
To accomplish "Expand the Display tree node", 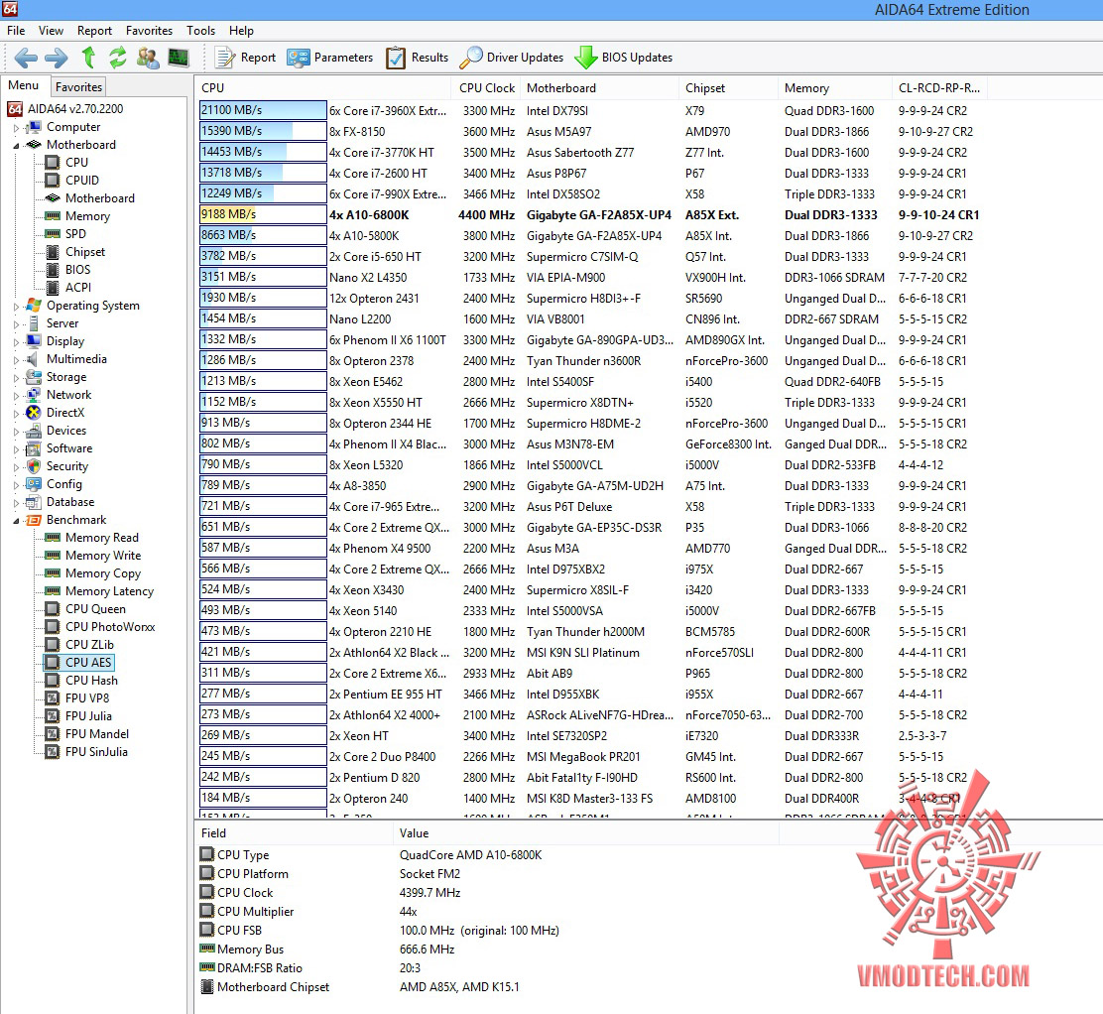I will (x=17, y=342).
